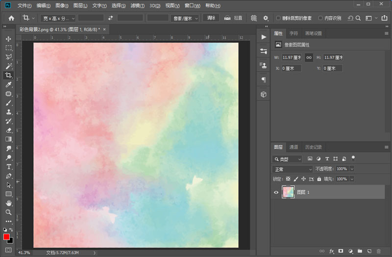392x257 pixels.
Task: Enable Content-Aware checkbox
Action: click(x=320, y=18)
